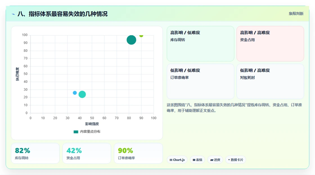Open the 低影响 / 低难度 quadrant card
315x175 pixels.
click(201, 81)
